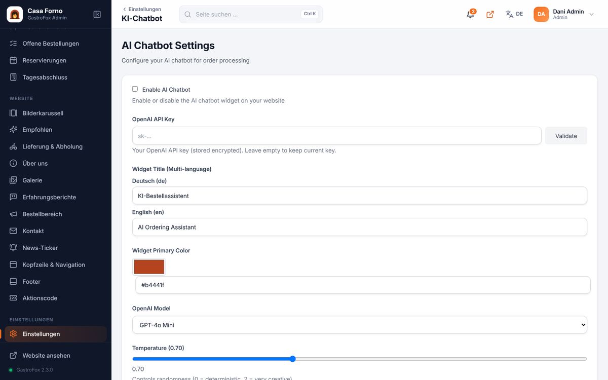Open the notifications bell
This screenshot has width=608, height=380.
tap(471, 14)
